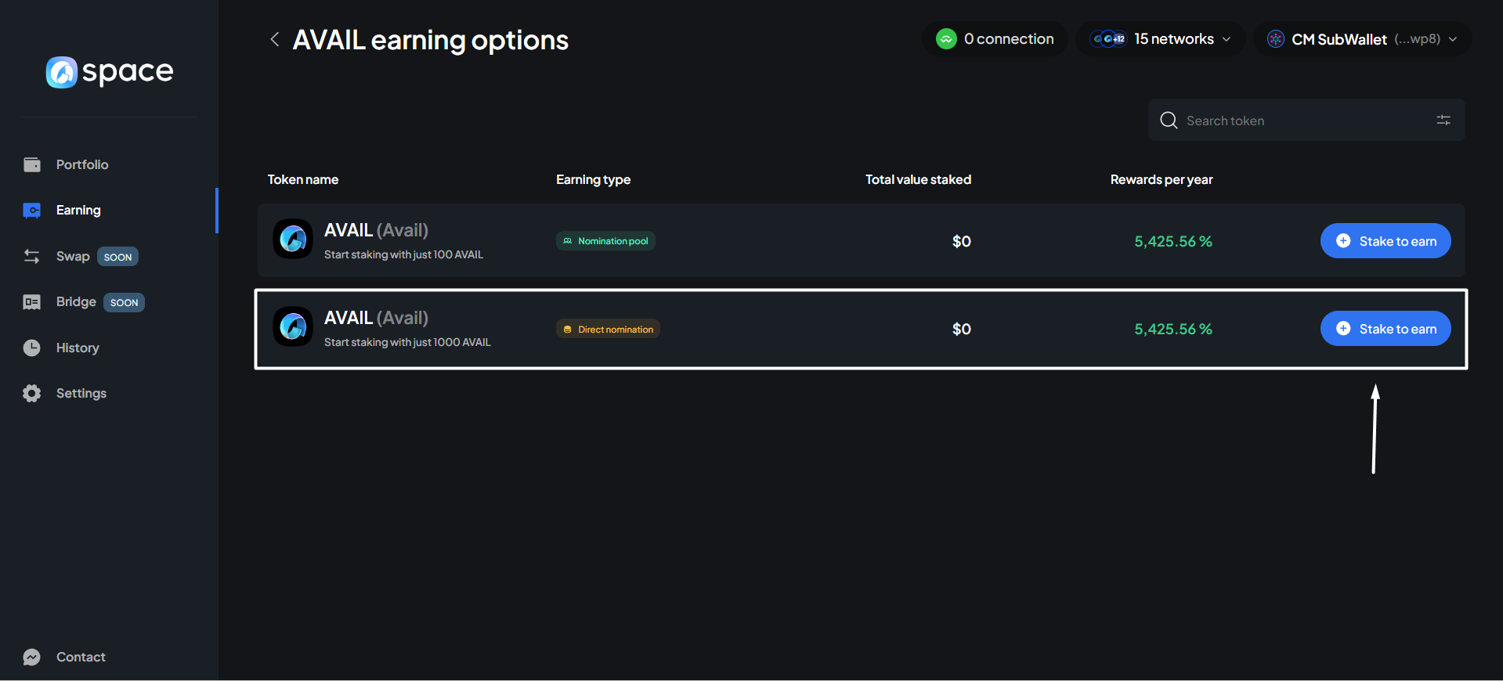Click the Direct nomination earning type tag
Screen dimensions: 1503x681
pos(608,329)
